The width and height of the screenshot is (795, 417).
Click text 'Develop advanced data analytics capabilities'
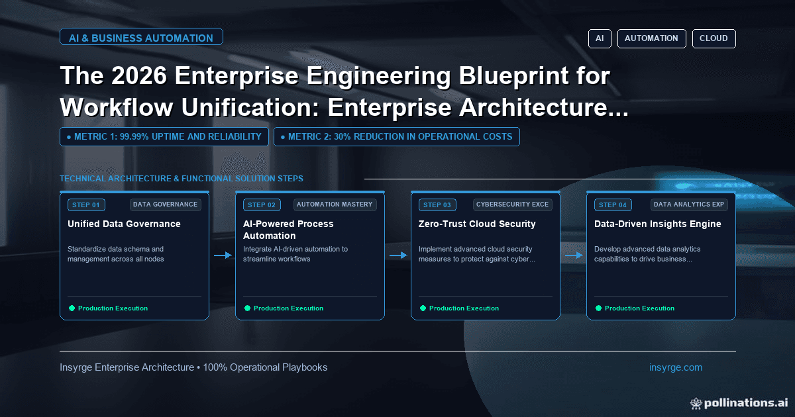tap(647, 254)
